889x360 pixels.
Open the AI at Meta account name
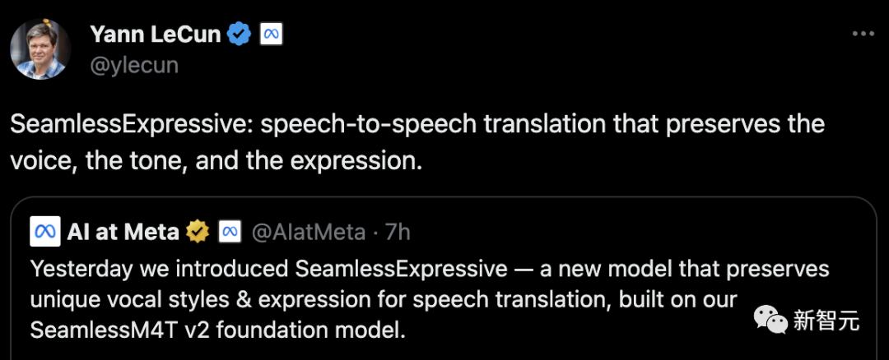(x=123, y=233)
